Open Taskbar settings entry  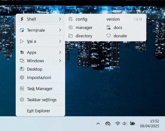(x=40, y=100)
